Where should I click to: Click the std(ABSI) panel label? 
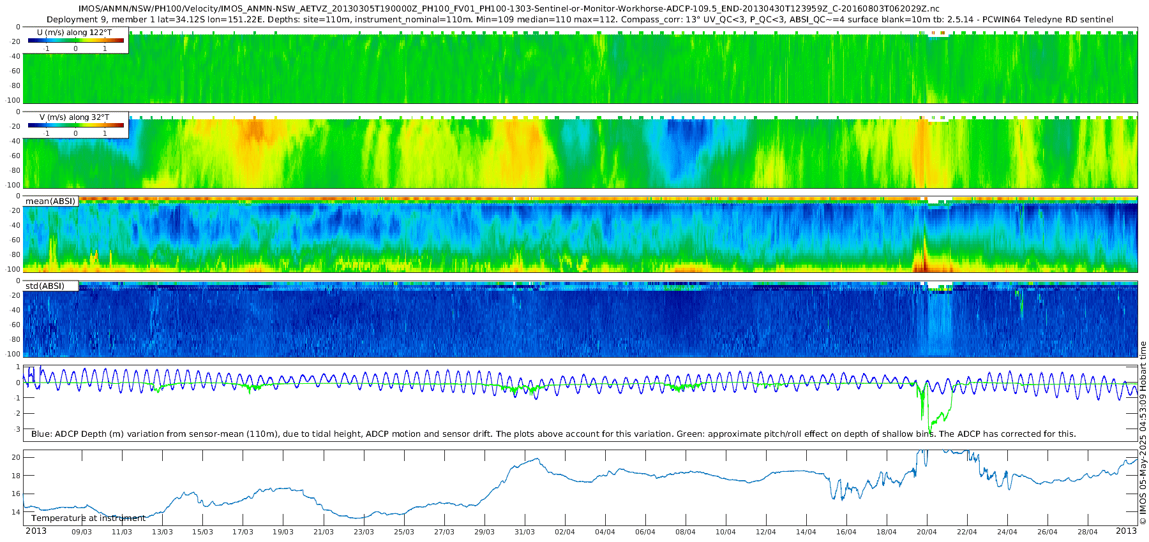[x=45, y=286]
